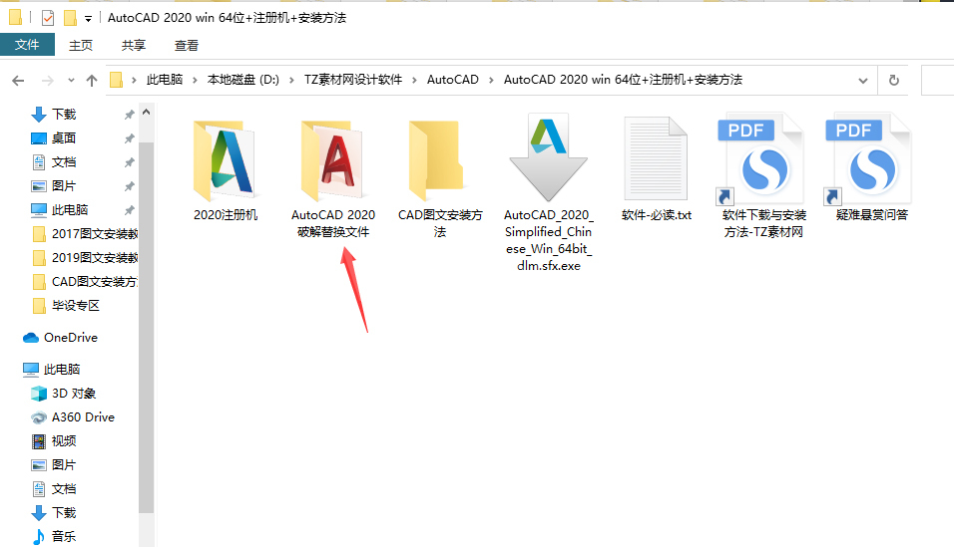Refresh the current folder view
954x547 pixels.
(894, 81)
